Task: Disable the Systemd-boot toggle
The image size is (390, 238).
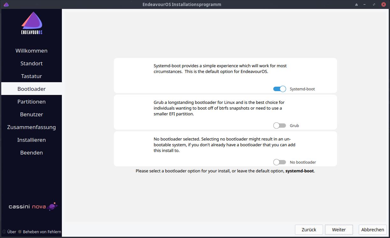Action: [279, 89]
